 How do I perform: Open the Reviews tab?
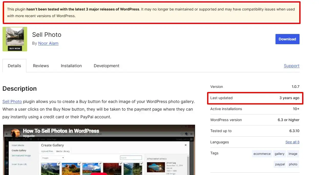click(x=41, y=66)
